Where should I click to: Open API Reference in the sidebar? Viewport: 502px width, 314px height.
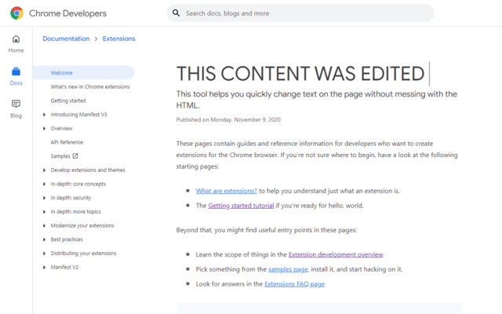67,142
